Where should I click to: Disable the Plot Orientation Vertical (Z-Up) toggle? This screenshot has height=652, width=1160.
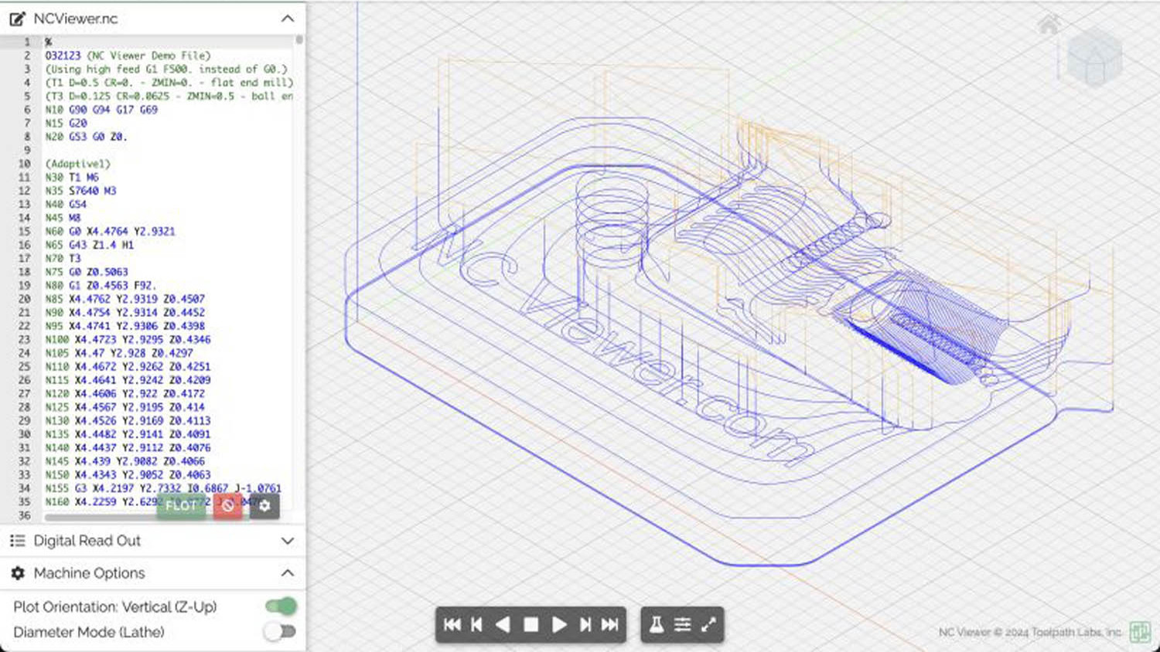pyautogui.click(x=280, y=606)
